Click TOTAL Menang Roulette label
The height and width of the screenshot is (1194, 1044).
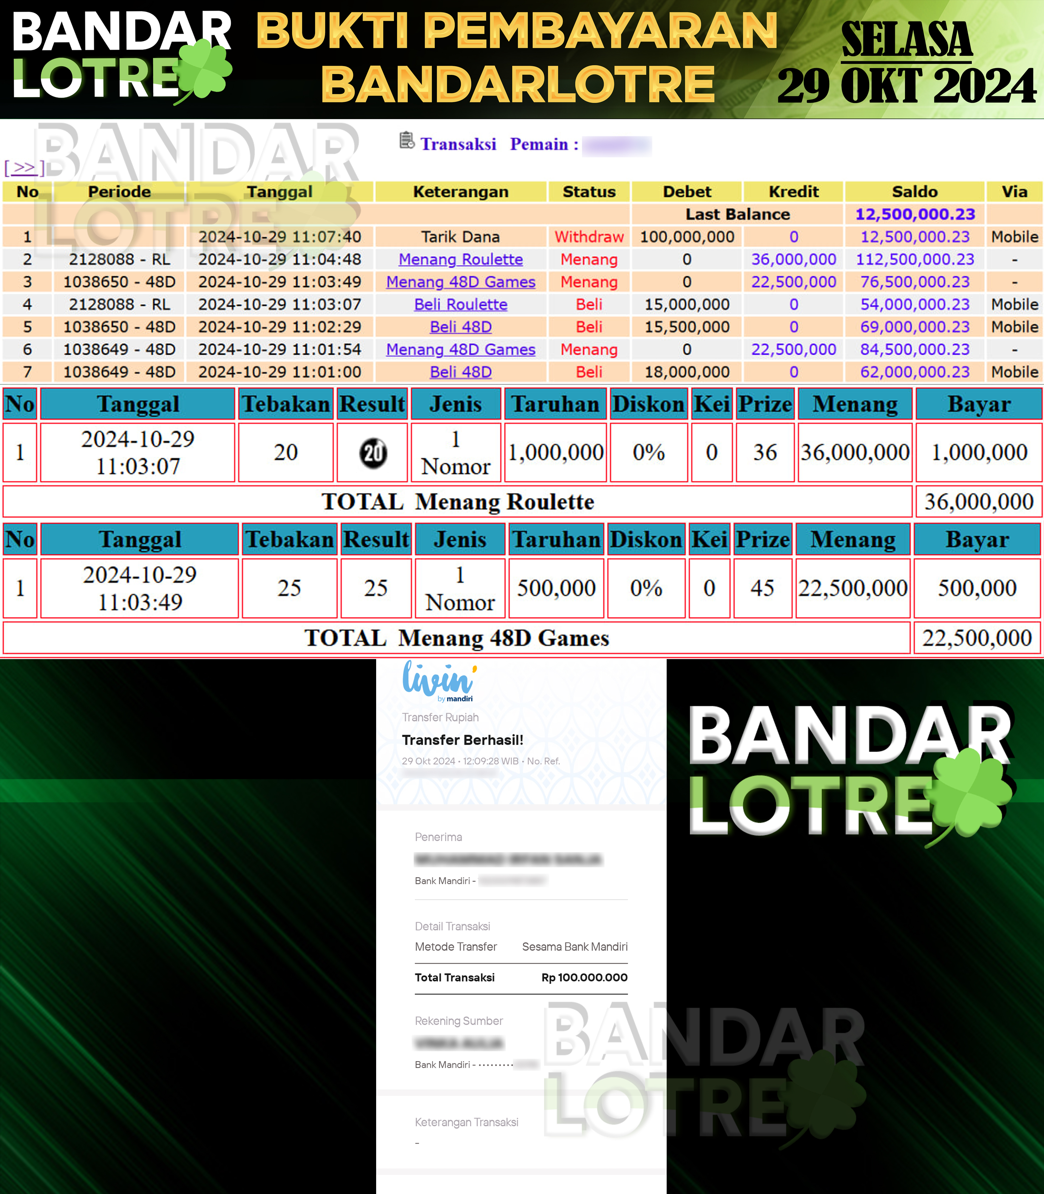[457, 502]
